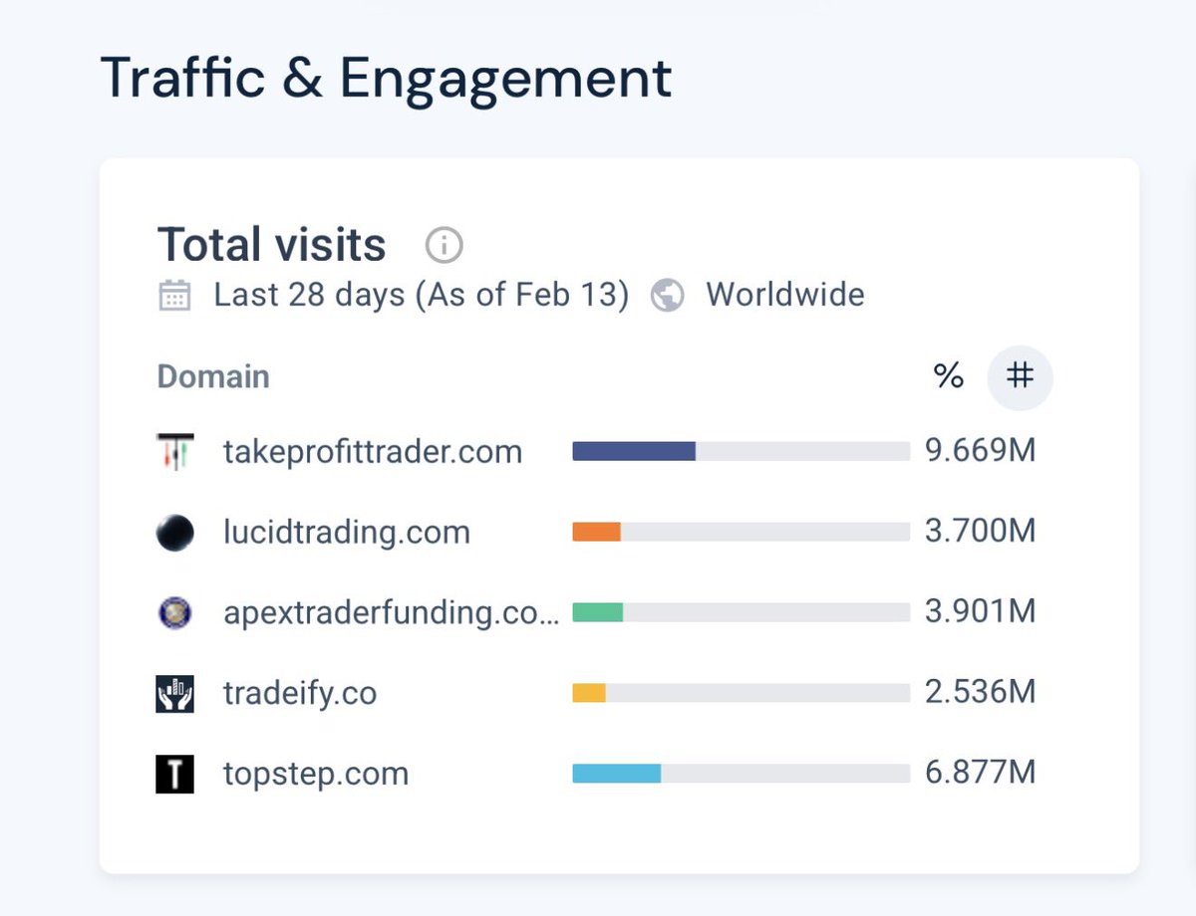
Task: Click the Worldwide region label
Action: [785, 296]
